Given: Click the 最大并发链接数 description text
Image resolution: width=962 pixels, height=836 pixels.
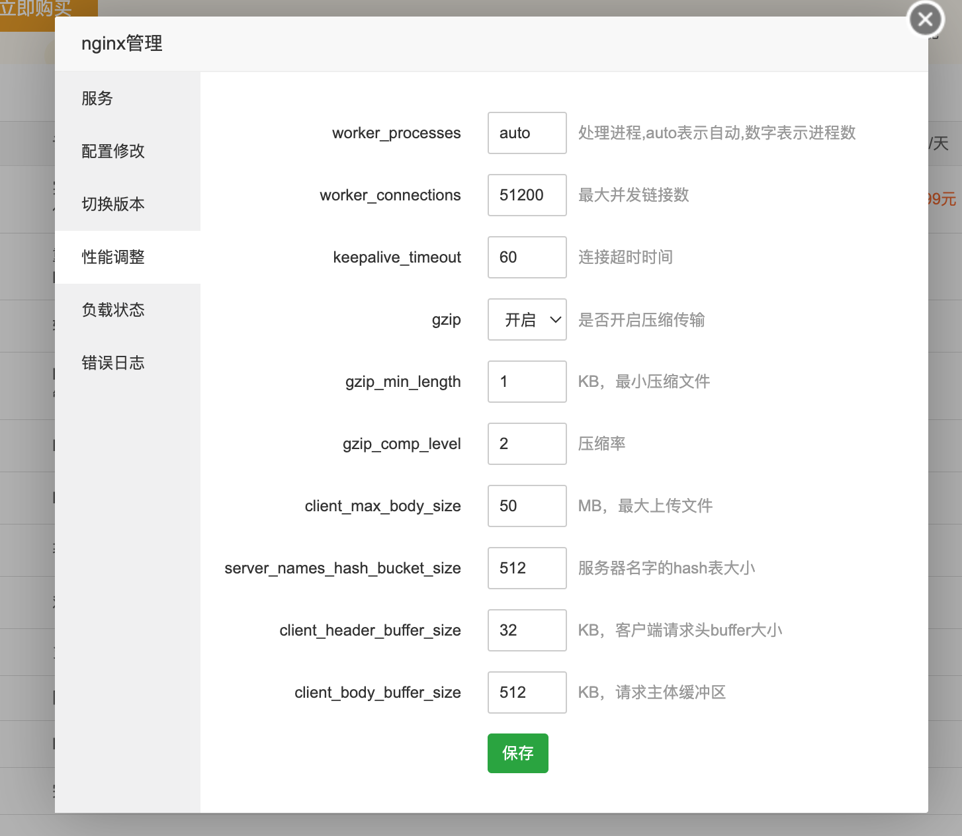Looking at the screenshot, I should pyautogui.click(x=634, y=195).
